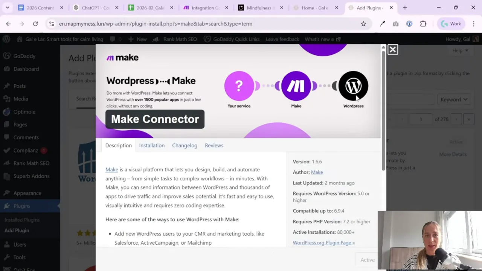Close the Make plugin details modal
The width and height of the screenshot is (482, 271).
pyautogui.click(x=393, y=49)
